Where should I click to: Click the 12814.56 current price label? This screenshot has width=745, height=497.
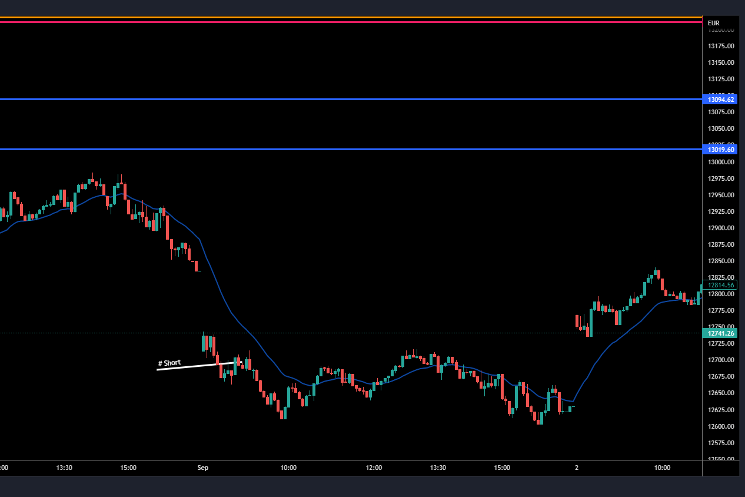pyautogui.click(x=720, y=285)
